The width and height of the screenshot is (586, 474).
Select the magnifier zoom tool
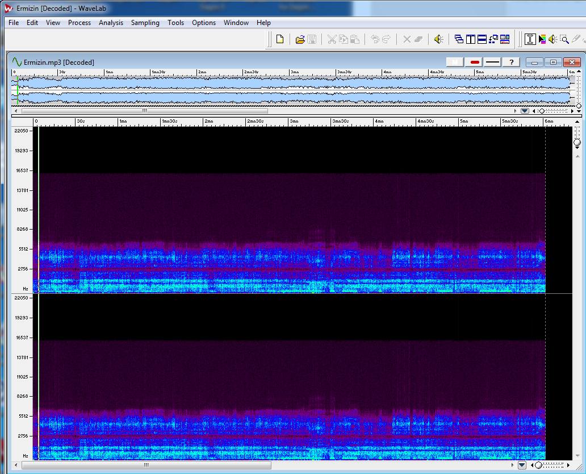(x=564, y=39)
